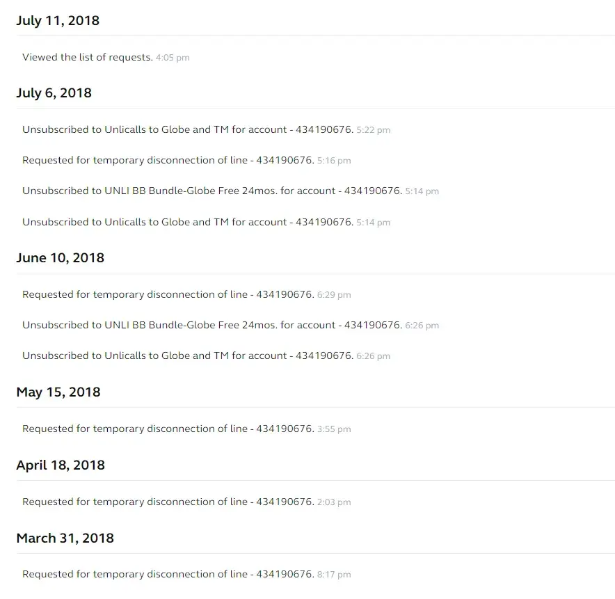Select the temporary disconnection request at 6:29 pm
615x599 pixels.
coord(168,294)
